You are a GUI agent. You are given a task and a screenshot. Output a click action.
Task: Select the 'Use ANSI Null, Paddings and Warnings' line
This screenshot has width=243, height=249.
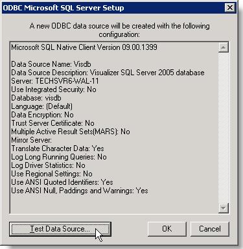(x=80, y=191)
